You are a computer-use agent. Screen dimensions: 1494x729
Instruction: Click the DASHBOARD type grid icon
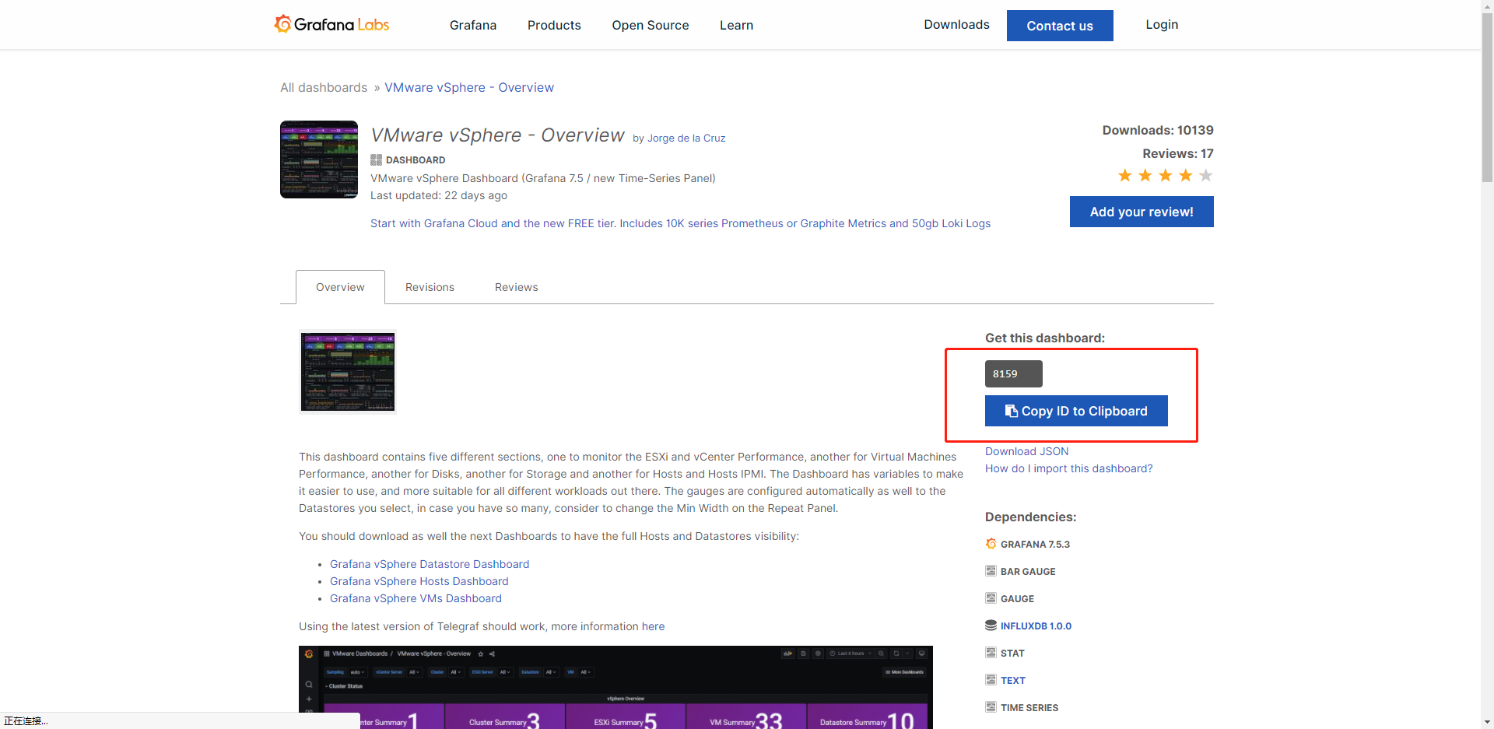376,159
